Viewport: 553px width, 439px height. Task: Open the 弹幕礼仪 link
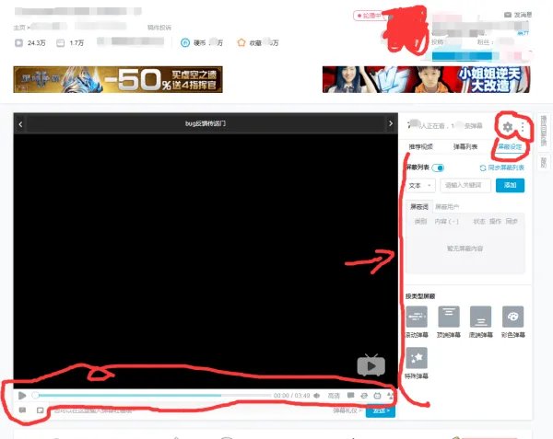pyautogui.click(x=347, y=410)
